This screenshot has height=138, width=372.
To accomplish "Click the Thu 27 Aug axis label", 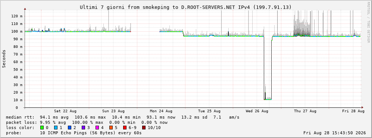I will tap(305, 111).
